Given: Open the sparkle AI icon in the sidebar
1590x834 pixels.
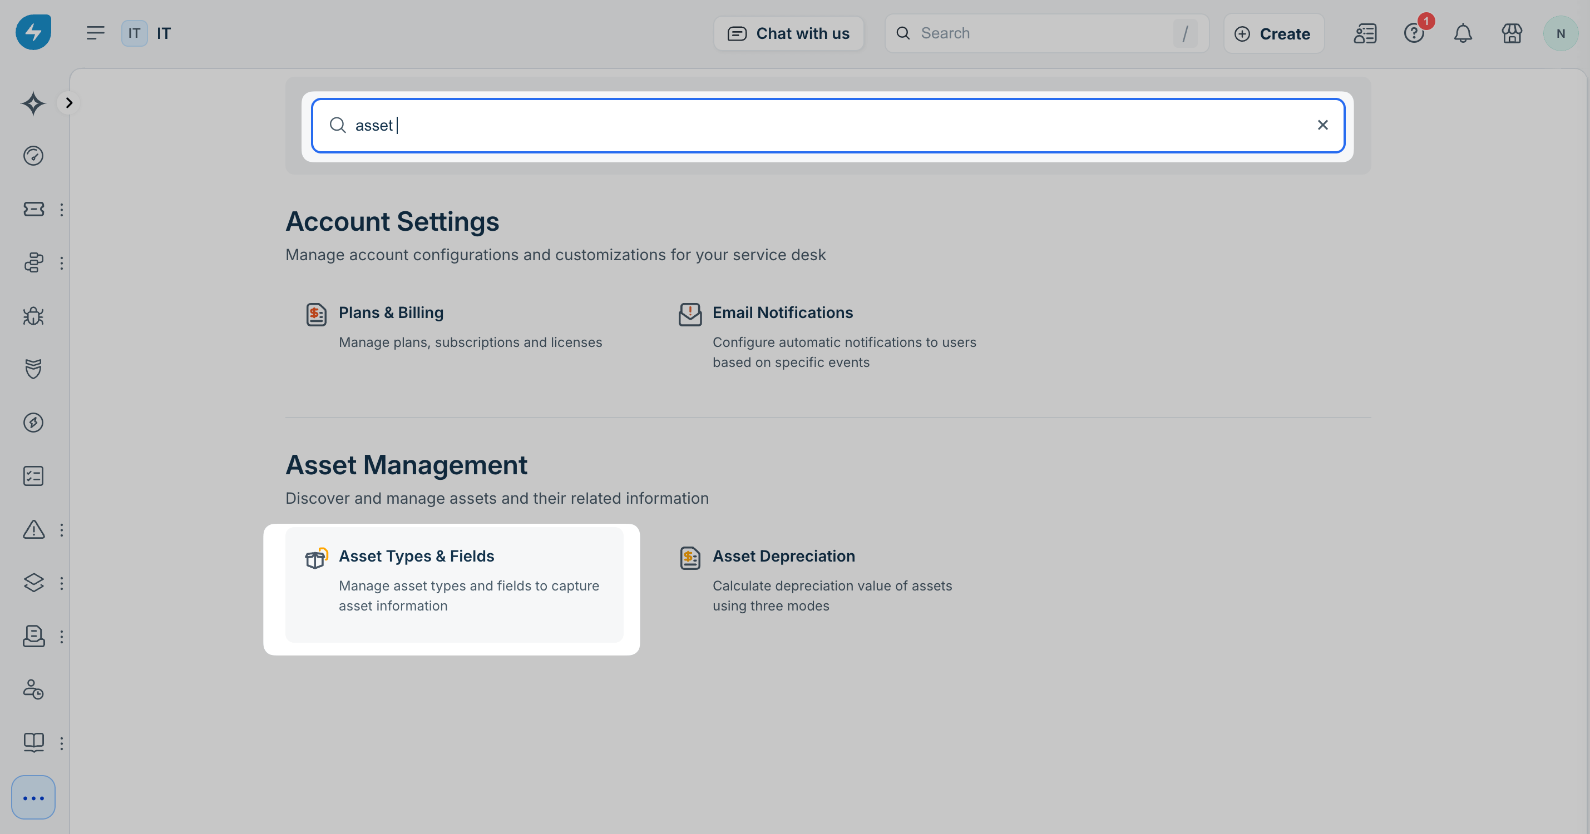Looking at the screenshot, I should point(33,102).
